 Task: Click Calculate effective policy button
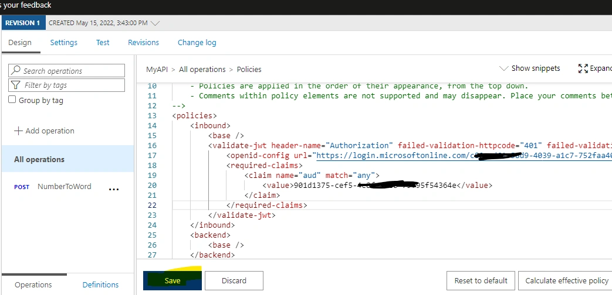(x=567, y=280)
